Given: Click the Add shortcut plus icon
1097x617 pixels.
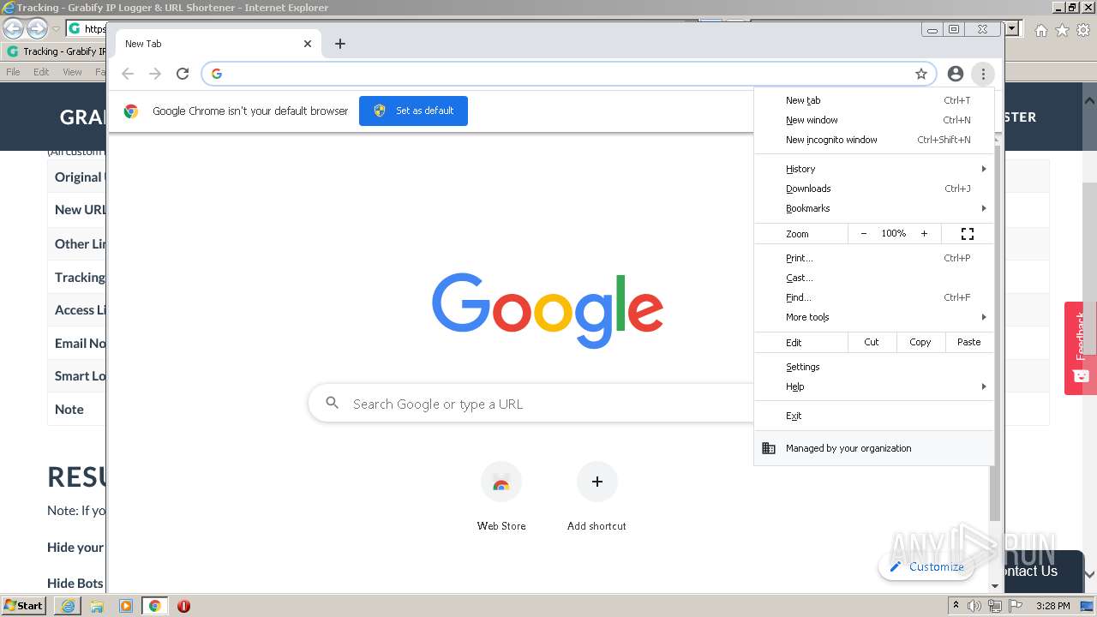Looking at the screenshot, I should [x=597, y=482].
